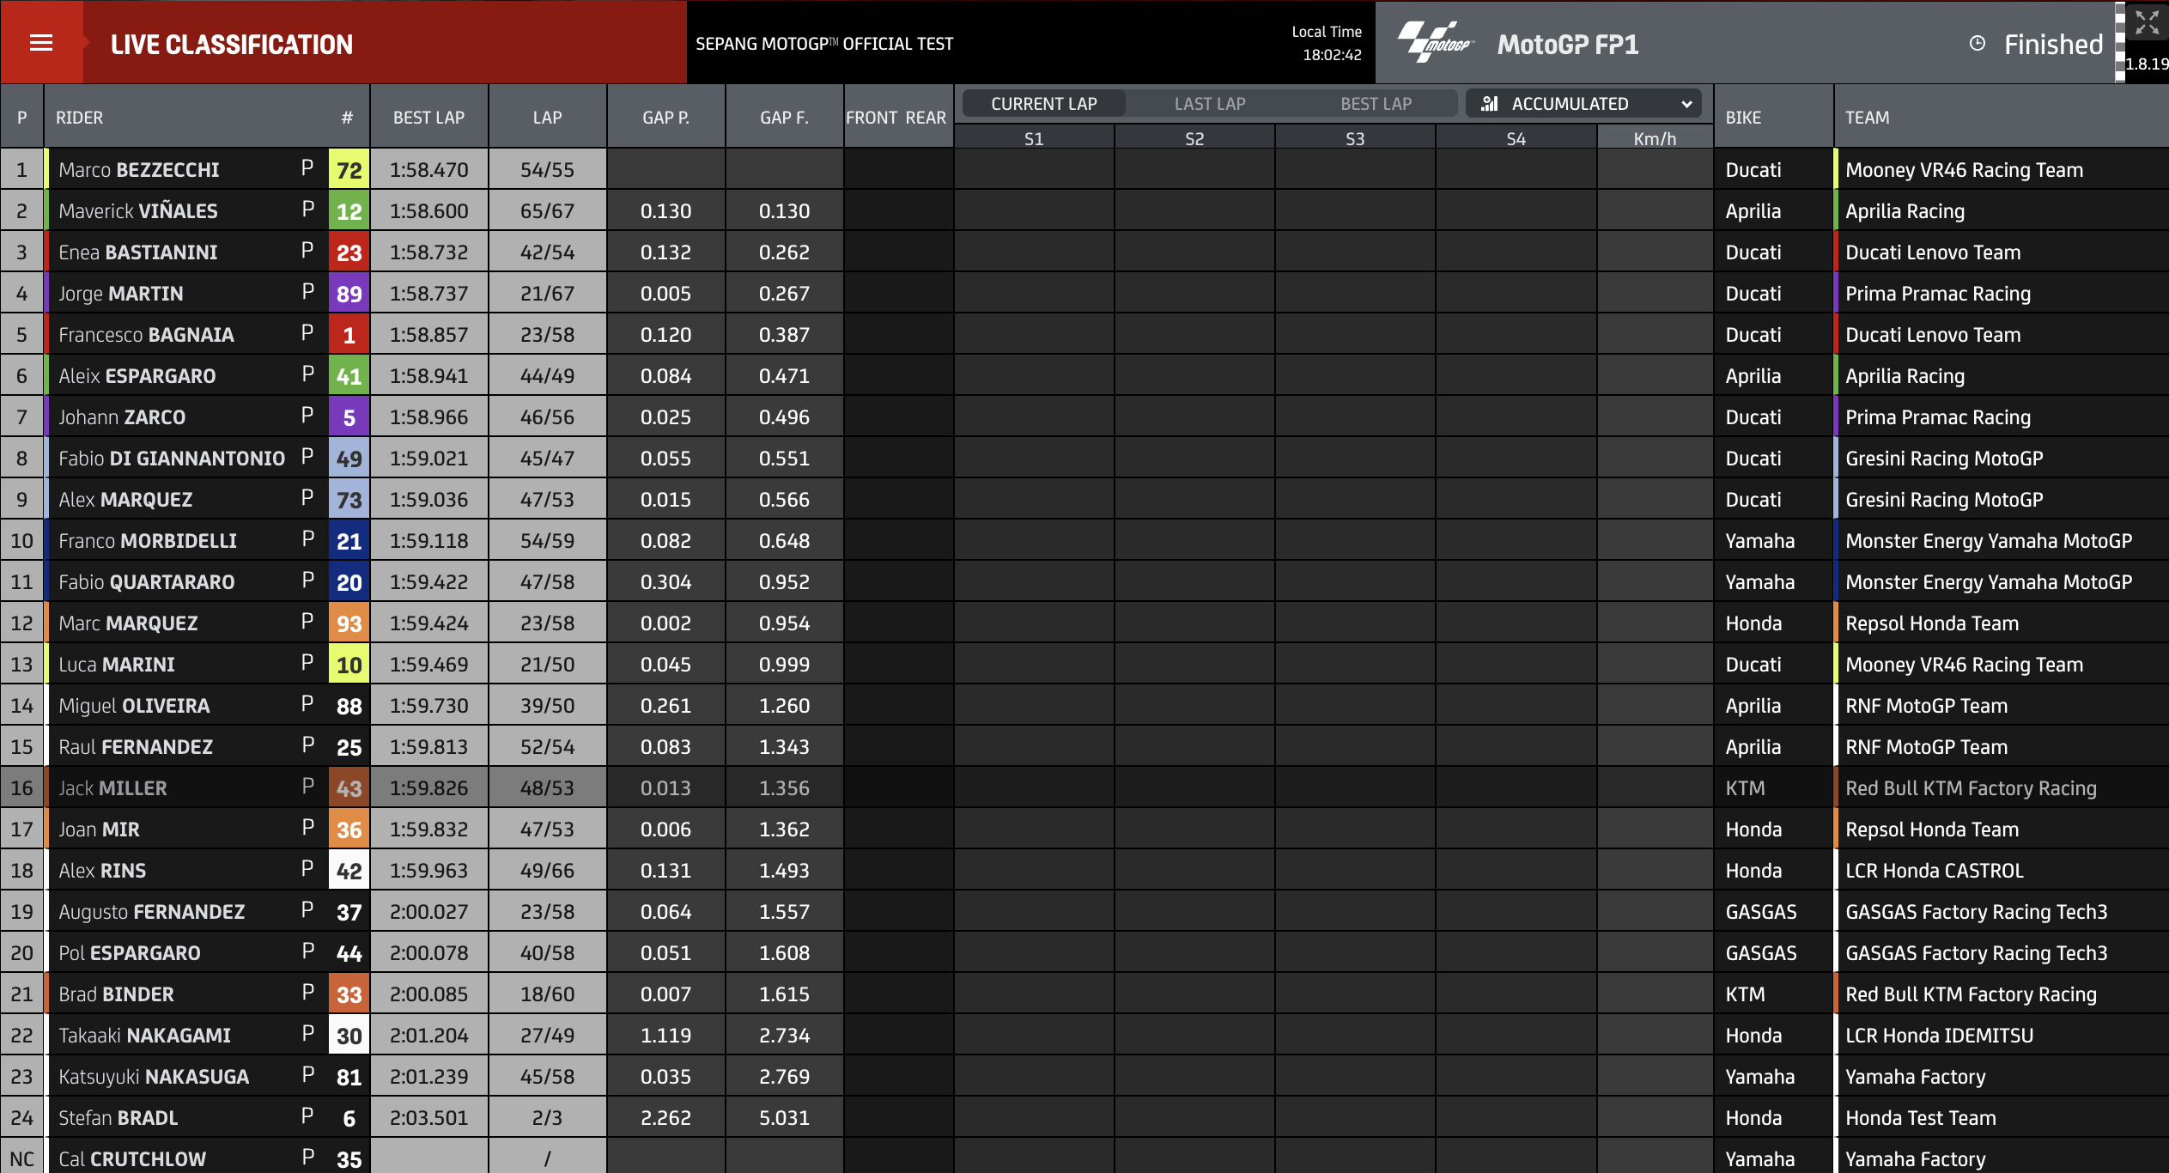Select rider Miguel OLIVEIRA
Screen dimensions: 2169x1173
pos(134,706)
